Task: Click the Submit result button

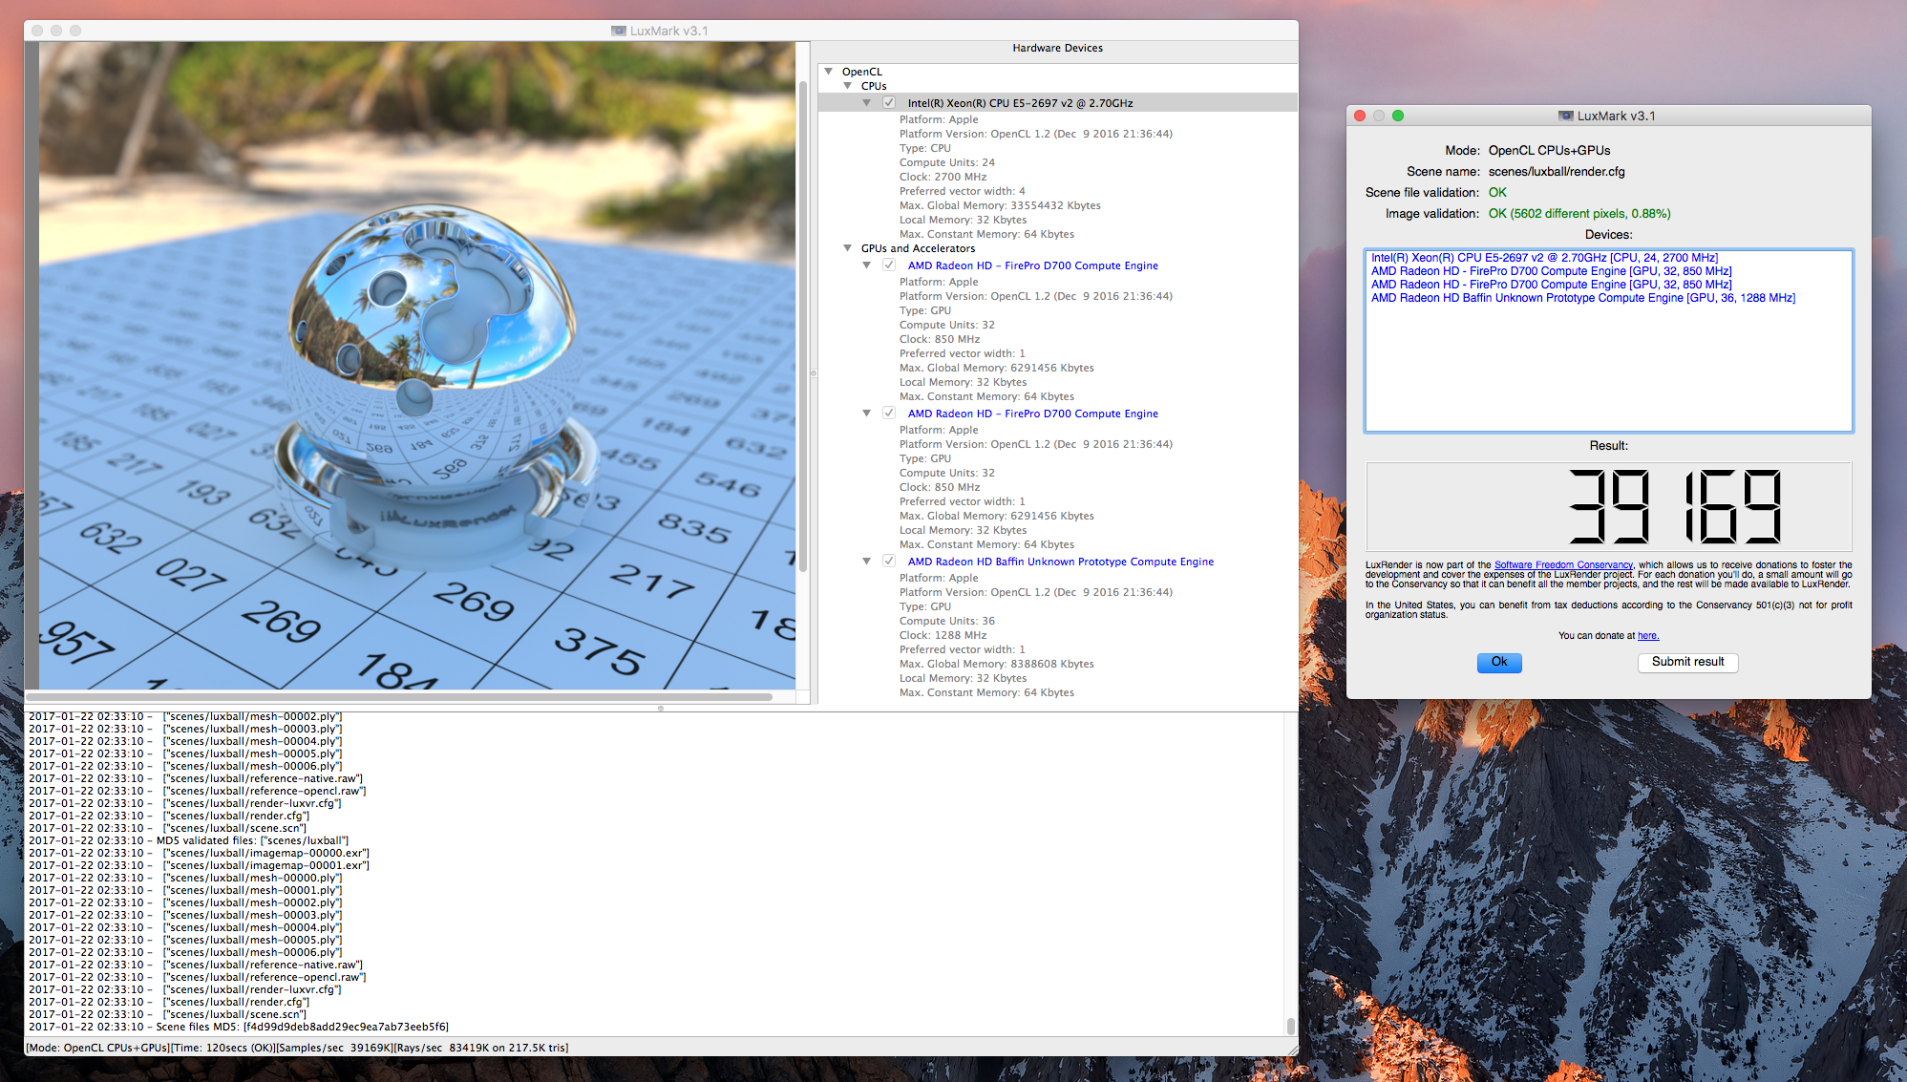Action: coord(1687,662)
